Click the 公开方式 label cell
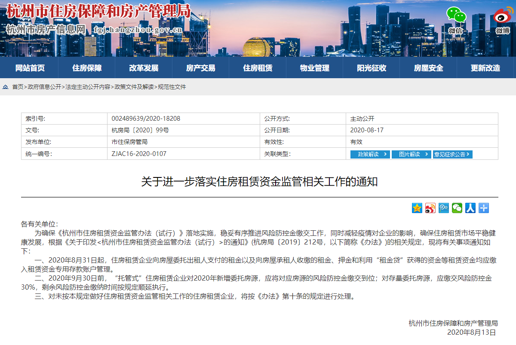The image size is (516, 345). (x=303, y=119)
